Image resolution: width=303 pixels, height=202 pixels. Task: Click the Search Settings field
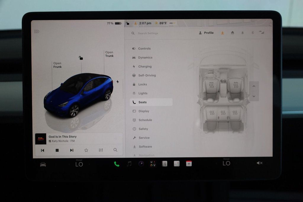148,33
